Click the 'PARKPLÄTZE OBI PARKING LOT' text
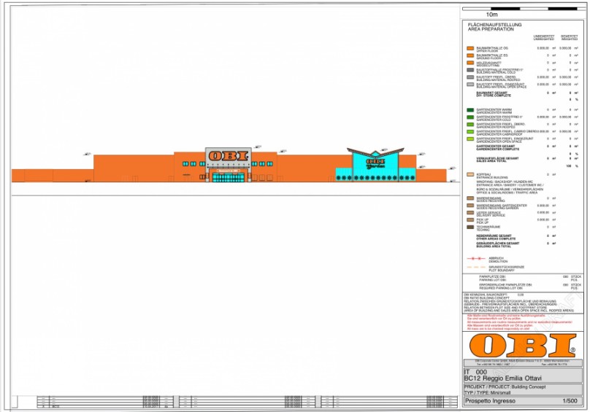 [492, 278]
